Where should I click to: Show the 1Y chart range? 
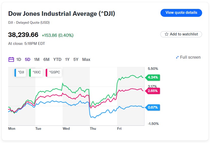coord(67,59)
